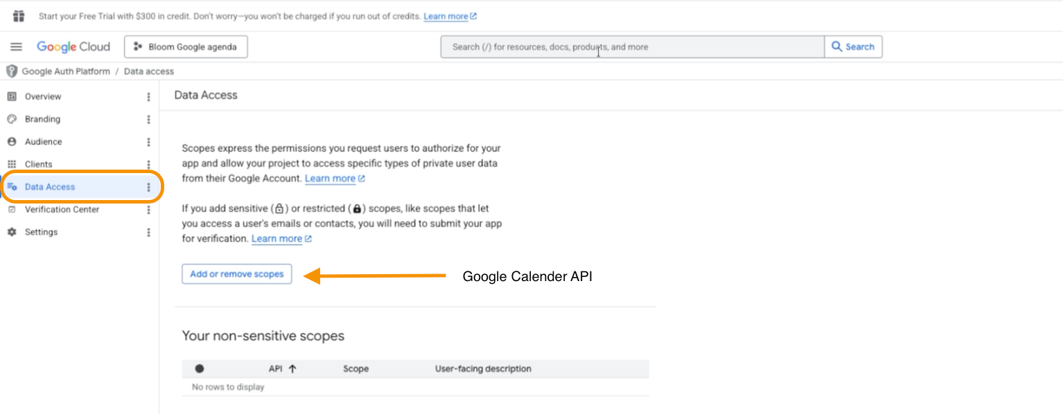Click the Google Auth Platform shield icon
Image resolution: width=1063 pixels, height=414 pixels.
coord(12,71)
